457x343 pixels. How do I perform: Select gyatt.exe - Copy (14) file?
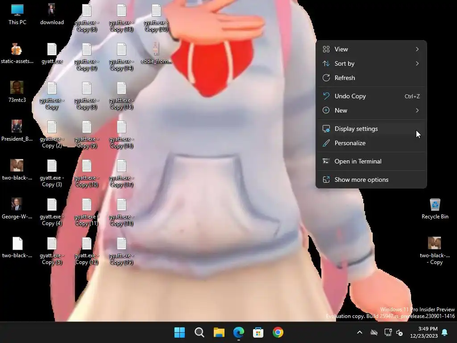point(121,57)
